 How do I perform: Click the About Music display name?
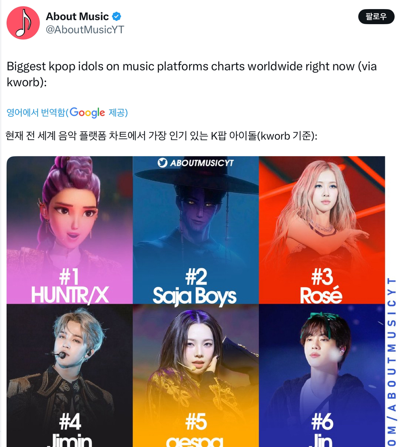[77, 17]
